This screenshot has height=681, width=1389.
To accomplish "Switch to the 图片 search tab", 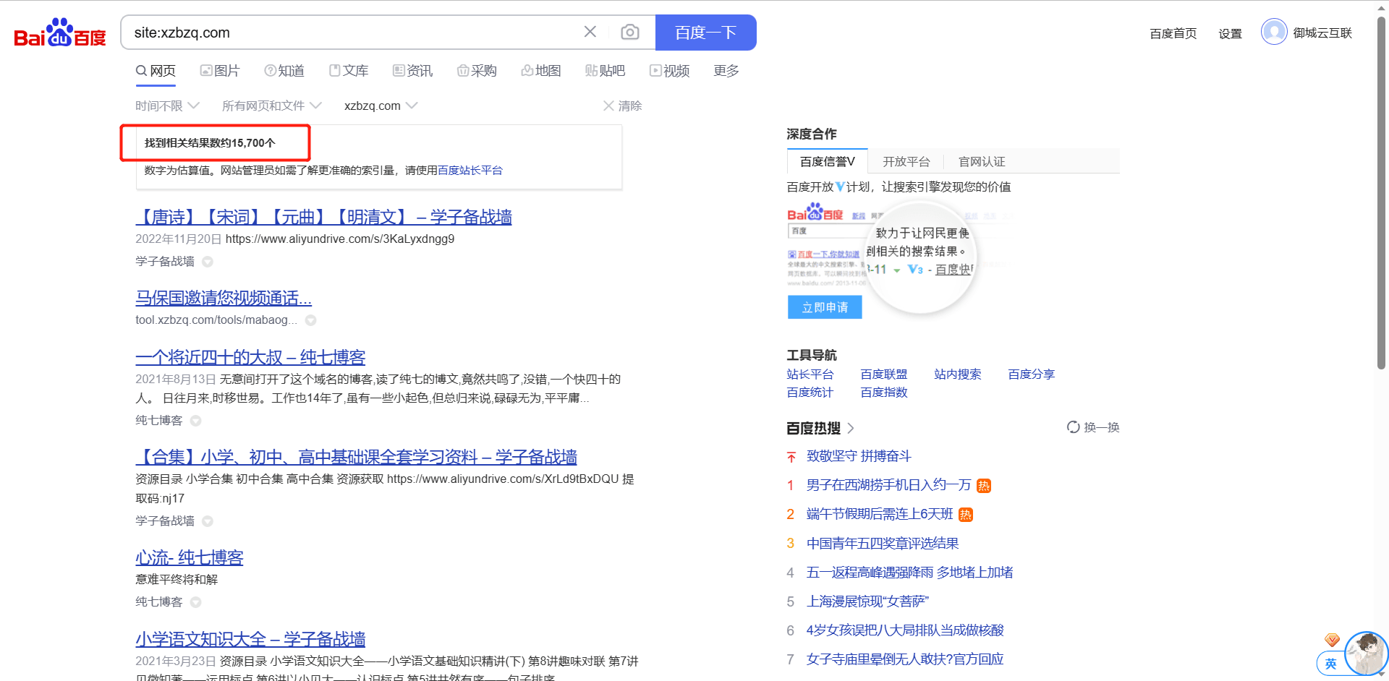I will tap(220, 71).
